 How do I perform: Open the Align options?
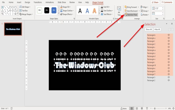[x=144, y=7]
